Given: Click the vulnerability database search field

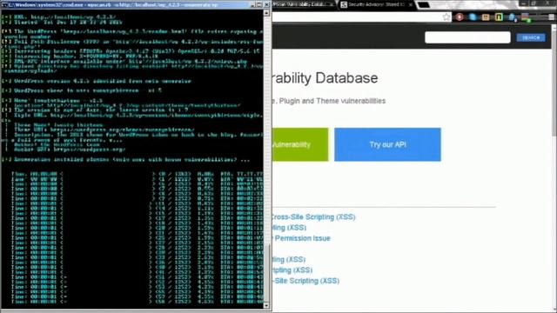Looking at the screenshot, I should tap(467, 37).
